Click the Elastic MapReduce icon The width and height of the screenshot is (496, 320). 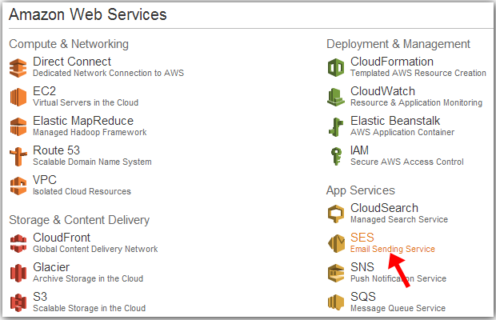(x=18, y=126)
